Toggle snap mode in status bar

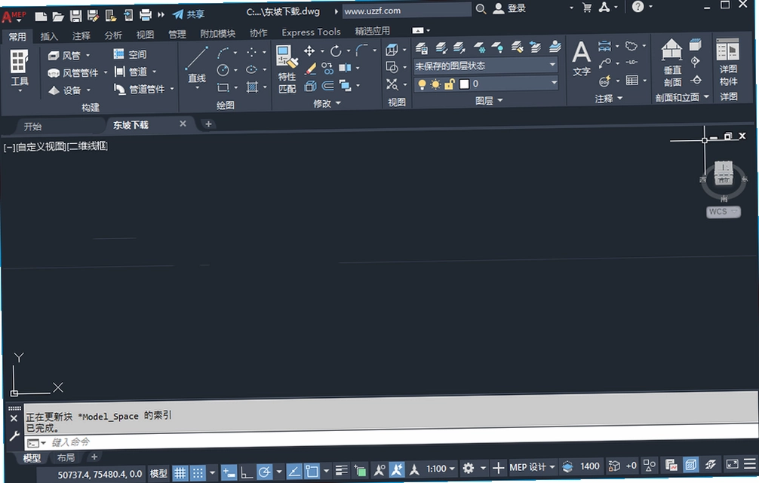pyautogui.click(x=198, y=472)
